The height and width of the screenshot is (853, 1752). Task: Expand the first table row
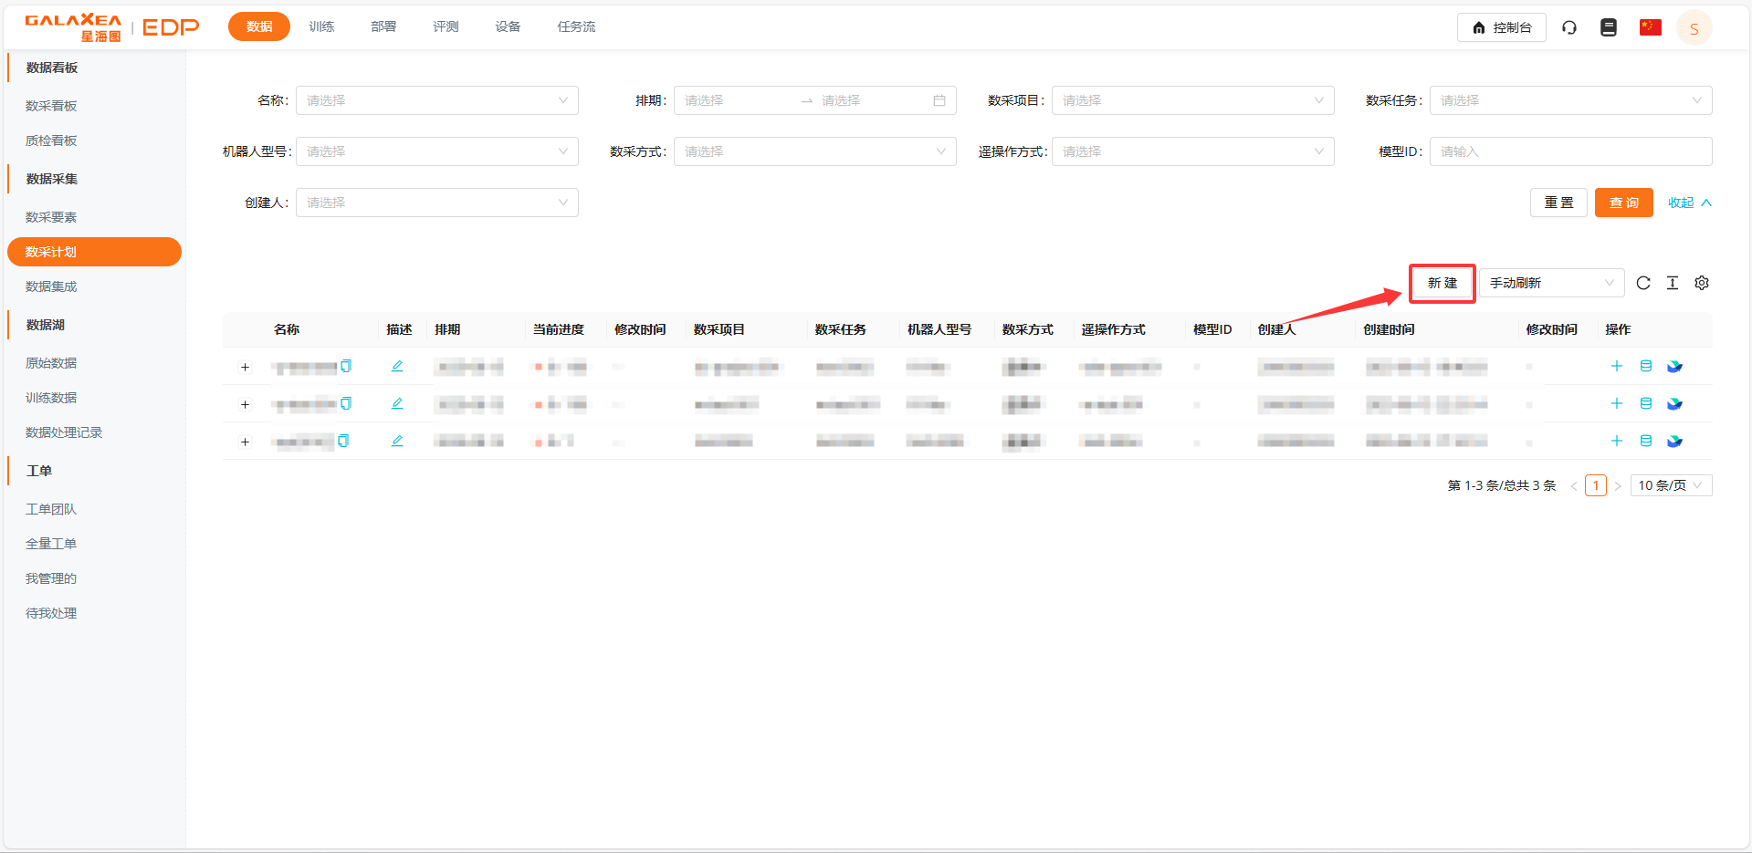[245, 367]
